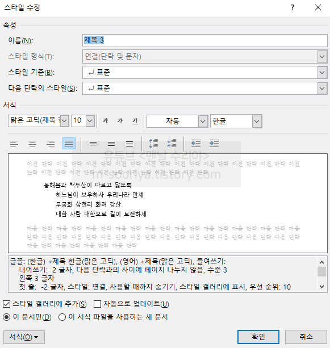Click the 취소 button

point(306,337)
